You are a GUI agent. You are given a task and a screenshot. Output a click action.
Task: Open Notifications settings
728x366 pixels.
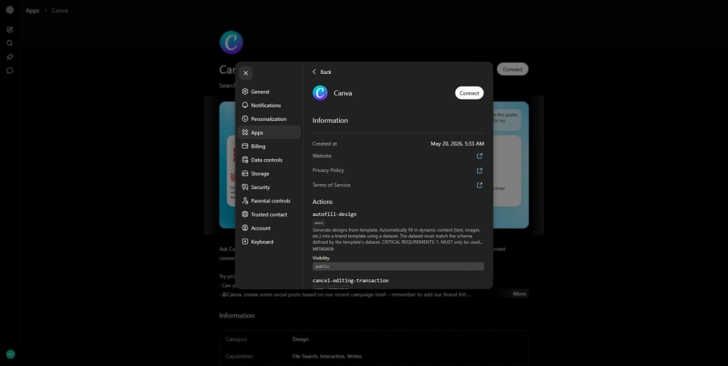point(269,105)
